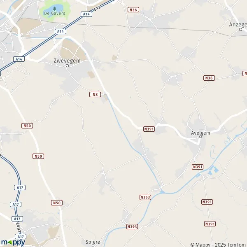Click the Anzegem town marker circle
The width and height of the screenshot is (247, 247).
[x=240, y=29]
